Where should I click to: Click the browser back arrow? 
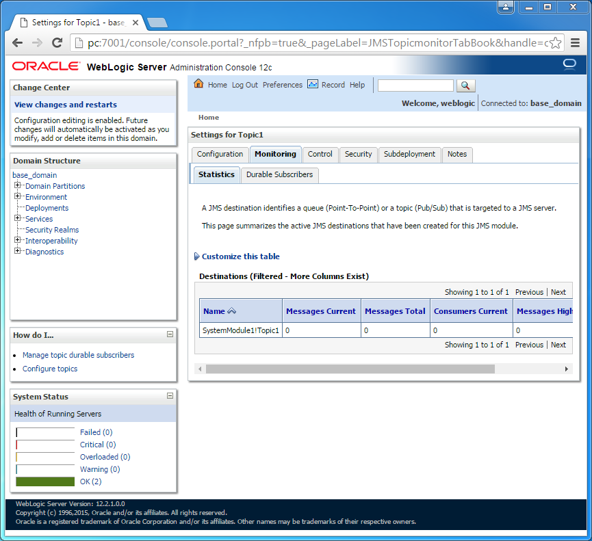pyautogui.click(x=17, y=43)
